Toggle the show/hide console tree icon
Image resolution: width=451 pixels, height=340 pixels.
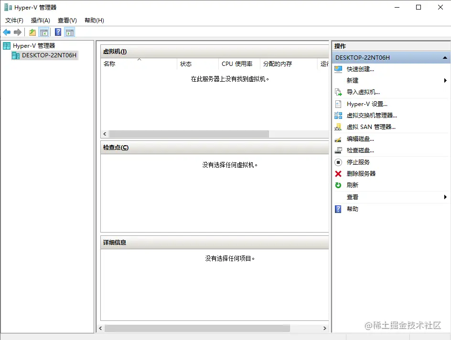[44, 32]
